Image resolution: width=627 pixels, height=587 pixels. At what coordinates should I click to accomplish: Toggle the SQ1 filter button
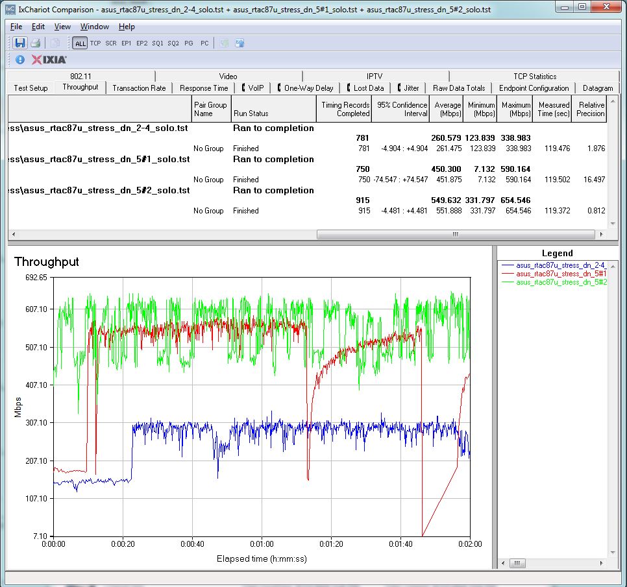[x=158, y=43]
